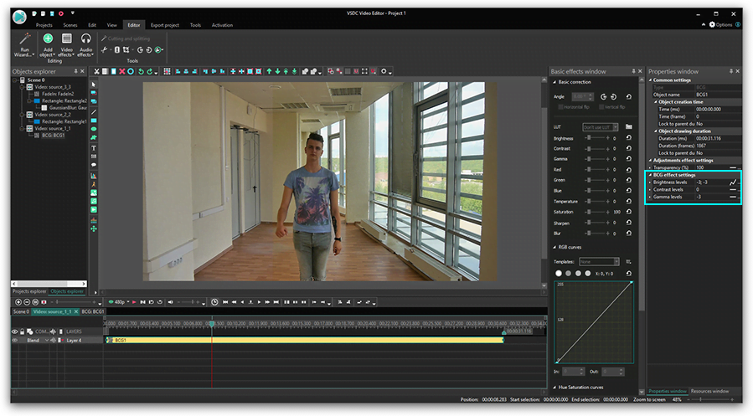The image size is (753, 416).
Task: Click the green undo arrow icon
Action: pos(141,71)
